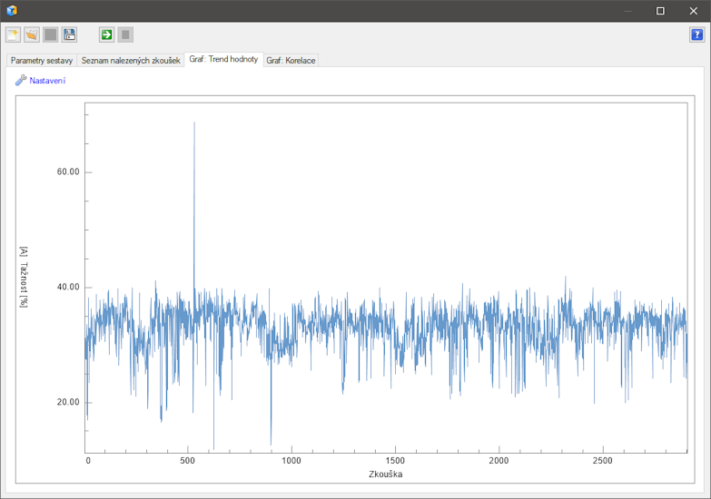711x499 pixels.
Task: Open the Nastavení link
Action: [47, 81]
